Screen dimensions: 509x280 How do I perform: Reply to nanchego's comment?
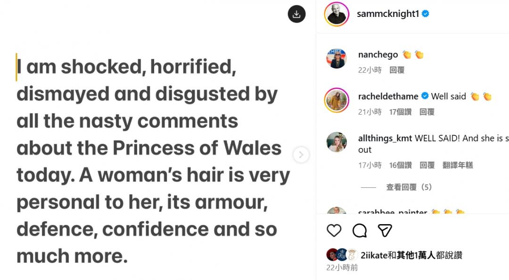397,70
